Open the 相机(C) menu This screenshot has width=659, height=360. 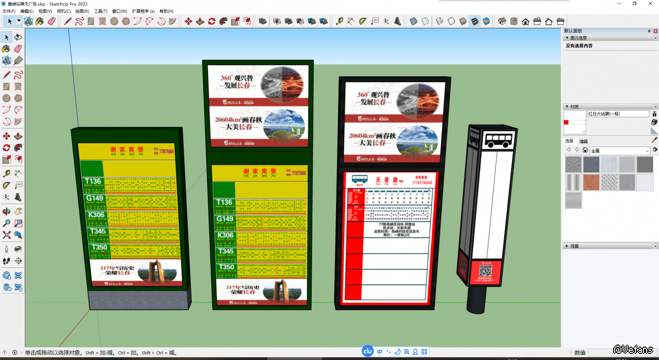pos(64,11)
